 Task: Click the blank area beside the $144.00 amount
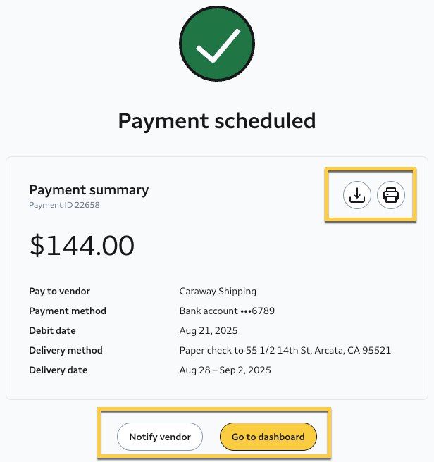click(282, 245)
